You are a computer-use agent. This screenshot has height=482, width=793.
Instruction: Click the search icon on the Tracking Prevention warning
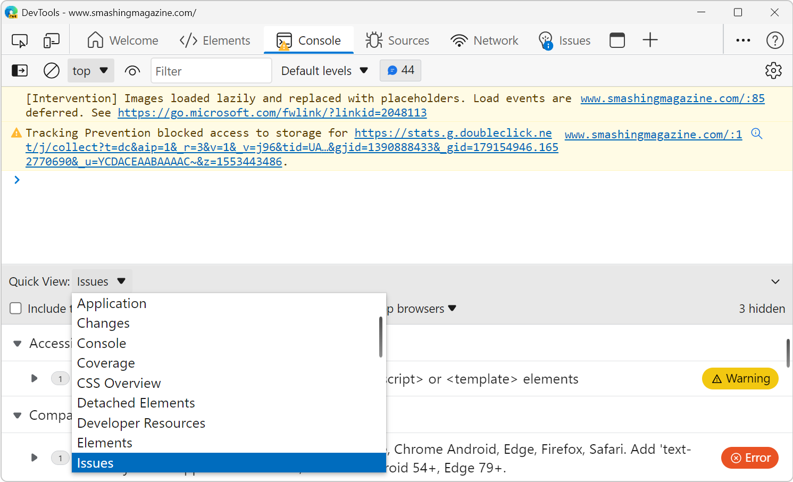point(756,134)
